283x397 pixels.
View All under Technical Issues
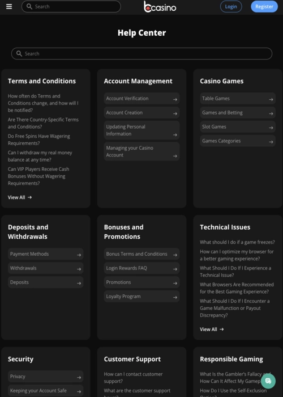[x=212, y=329]
